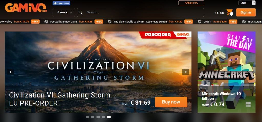Select the third carousel indicator dot

point(98,117)
